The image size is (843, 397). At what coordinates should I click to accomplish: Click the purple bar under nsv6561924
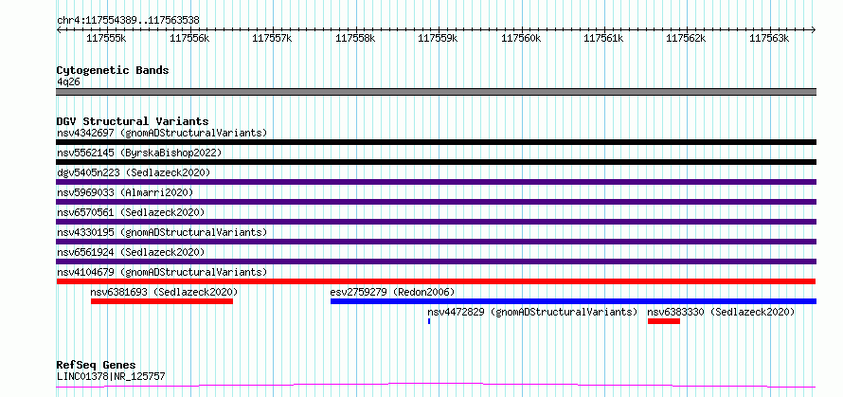coord(437,262)
